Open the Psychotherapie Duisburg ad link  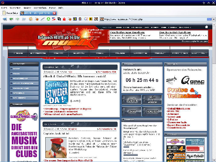click(x=127, y=32)
